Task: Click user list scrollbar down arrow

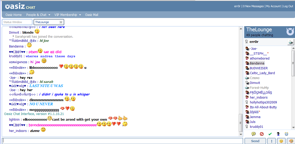Action: pos(293,127)
